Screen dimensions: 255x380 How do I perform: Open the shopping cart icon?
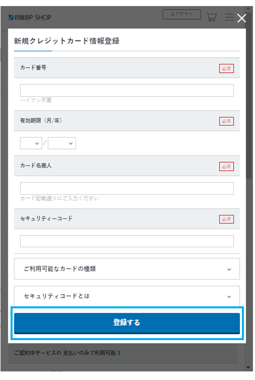point(212,17)
